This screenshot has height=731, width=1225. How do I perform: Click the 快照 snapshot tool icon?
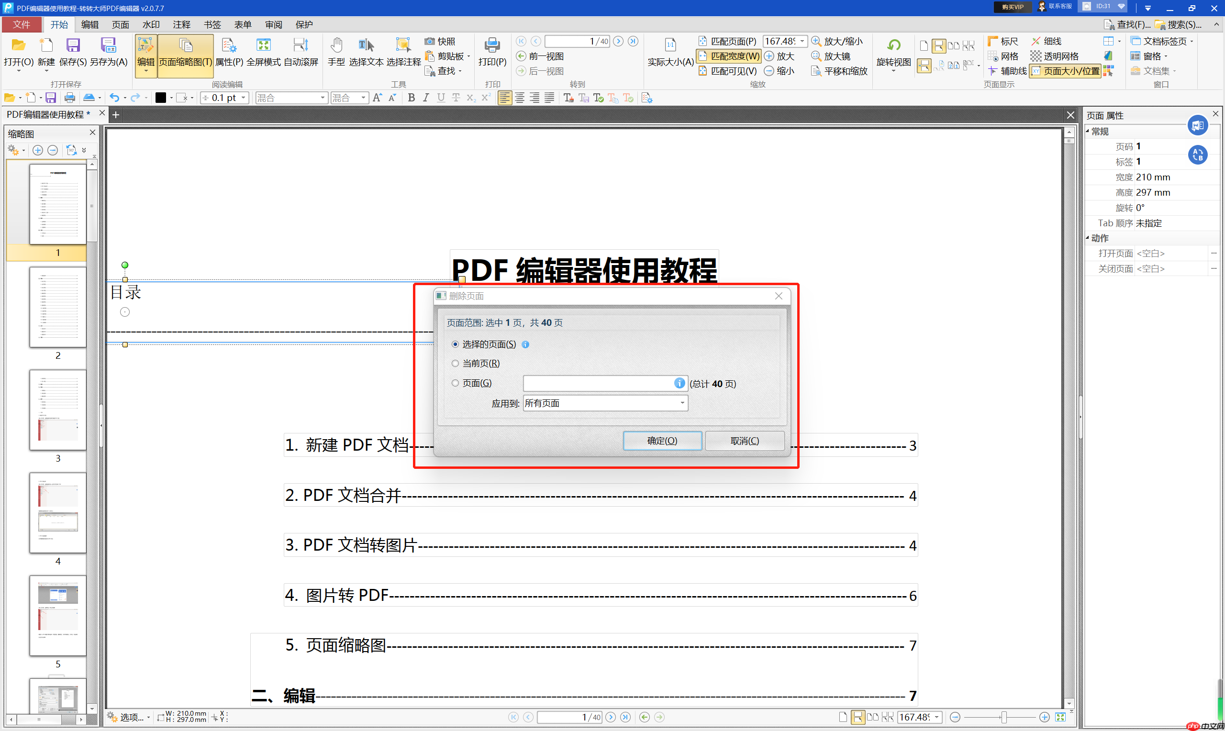(x=430, y=41)
